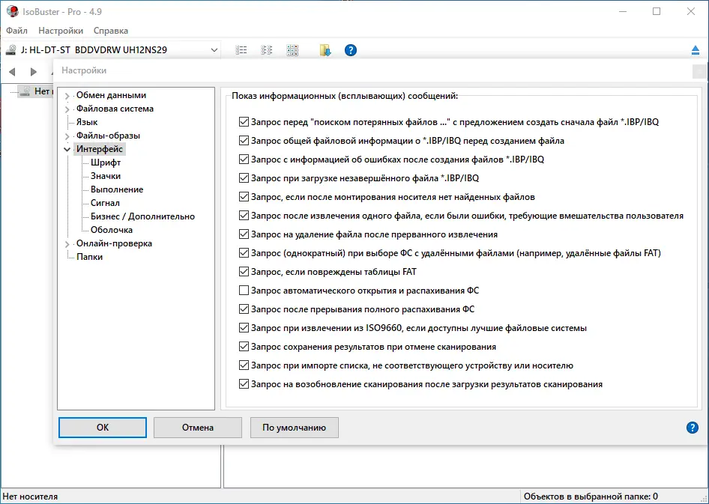The height and width of the screenshot is (504, 709).
Task: Collapse the 'Интерфейс' tree node arrow
Action: pos(67,150)
